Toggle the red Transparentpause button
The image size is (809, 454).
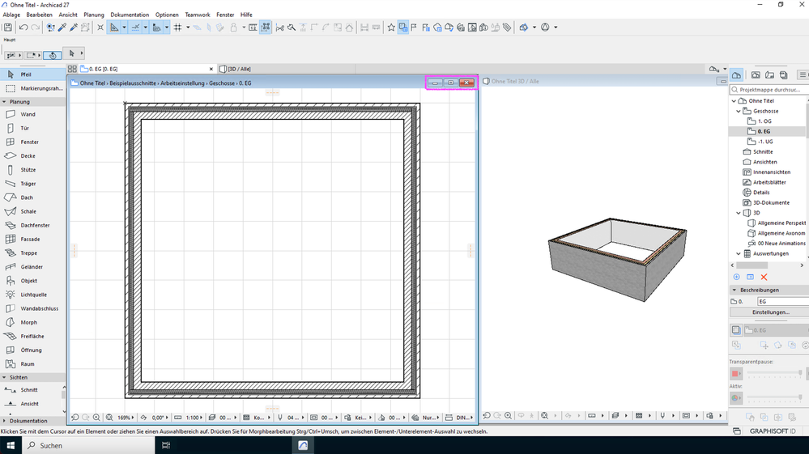click(735, 374)
